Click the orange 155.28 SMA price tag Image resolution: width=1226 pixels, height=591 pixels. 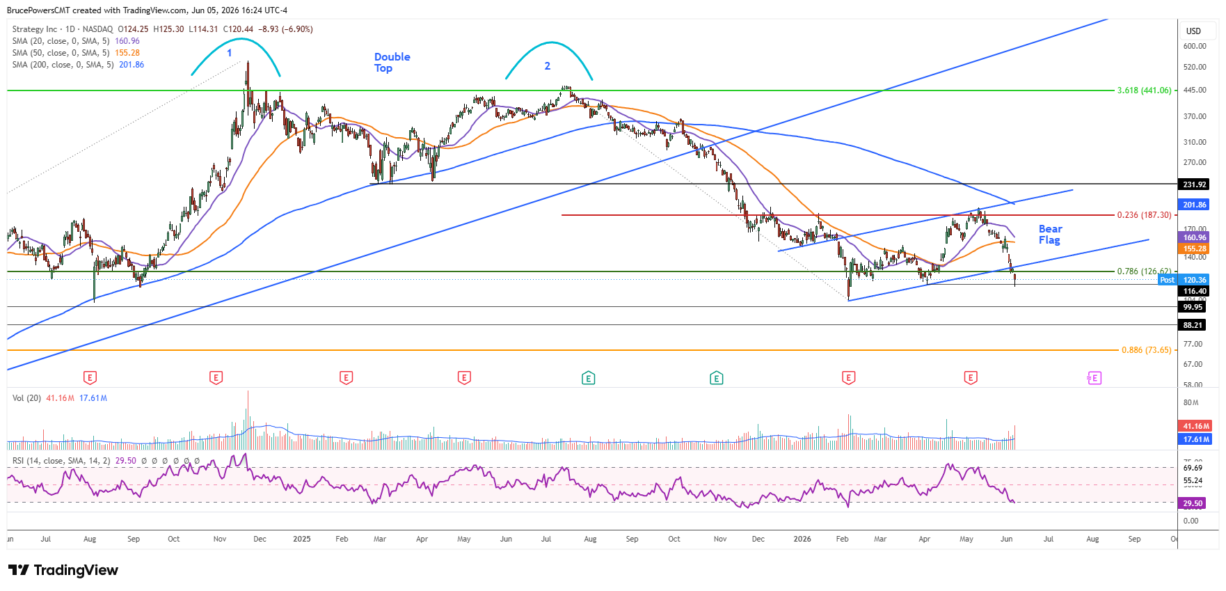pyautogui.click(x=1195, y=249)
